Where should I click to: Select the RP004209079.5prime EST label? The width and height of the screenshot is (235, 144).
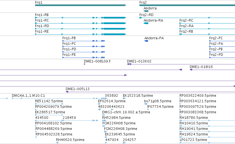(53, 107)
